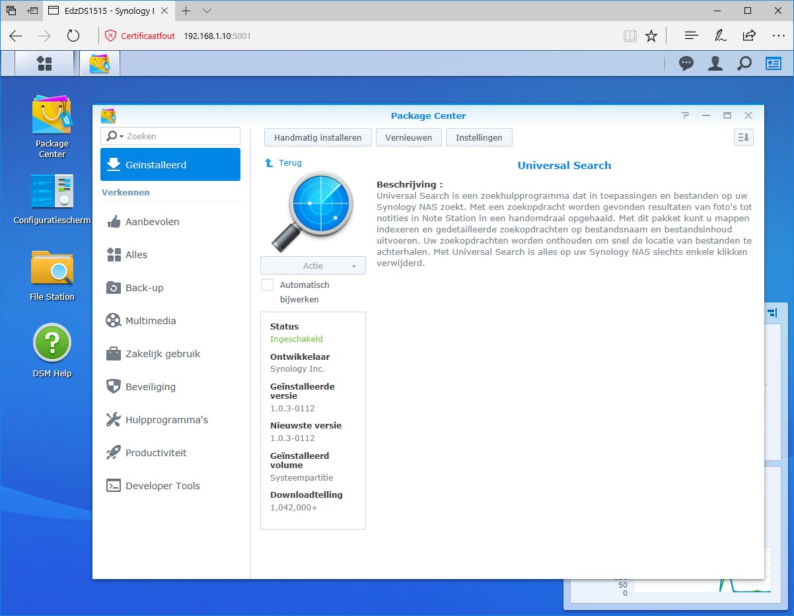
Task: Click the tabs you've set aside icon
Action: (11, 11)
